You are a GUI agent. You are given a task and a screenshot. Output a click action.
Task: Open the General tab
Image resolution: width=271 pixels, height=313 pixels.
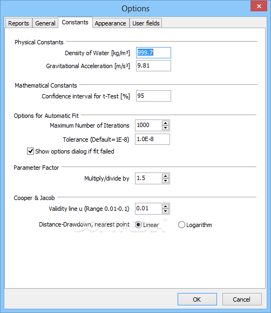pos(45,23)
